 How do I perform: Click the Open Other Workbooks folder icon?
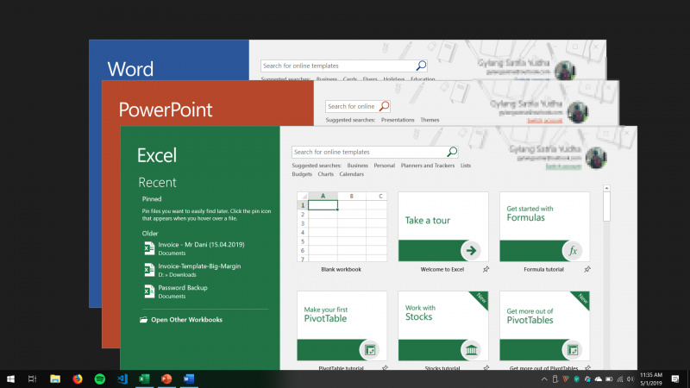click(143, 319)
